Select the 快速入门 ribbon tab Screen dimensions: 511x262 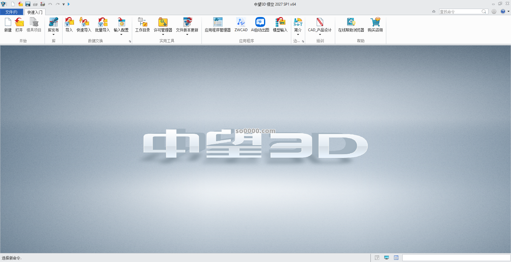(35, 12)
